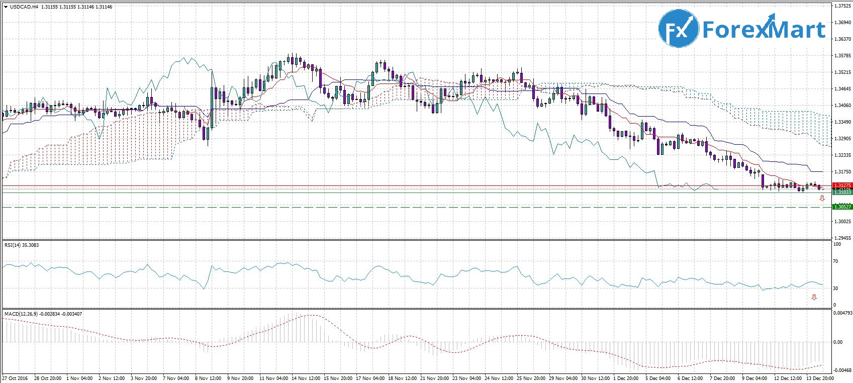This screenshot has height=383, width=853.
Task: Click the 1.35215 price axis label
Action: [842, 72]
